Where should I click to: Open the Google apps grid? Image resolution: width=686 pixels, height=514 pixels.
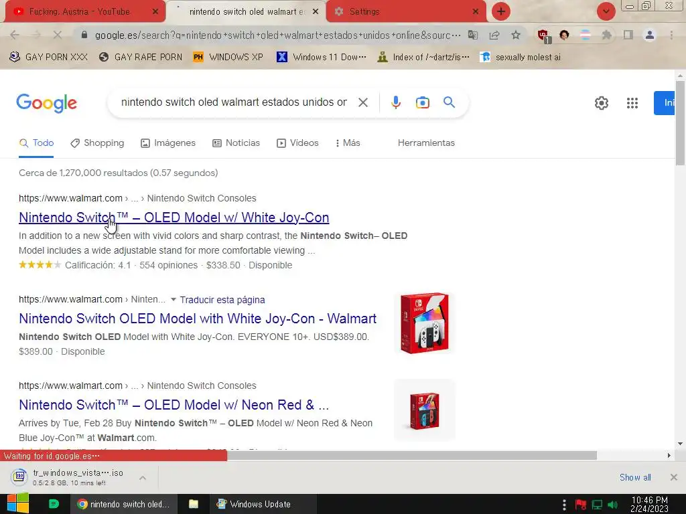coord(632,103)
